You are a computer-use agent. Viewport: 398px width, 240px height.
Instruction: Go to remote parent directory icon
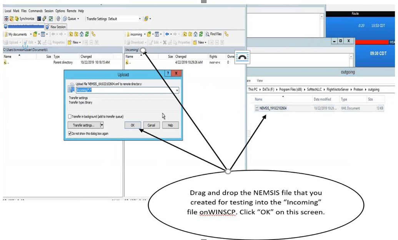click(185, 34)
